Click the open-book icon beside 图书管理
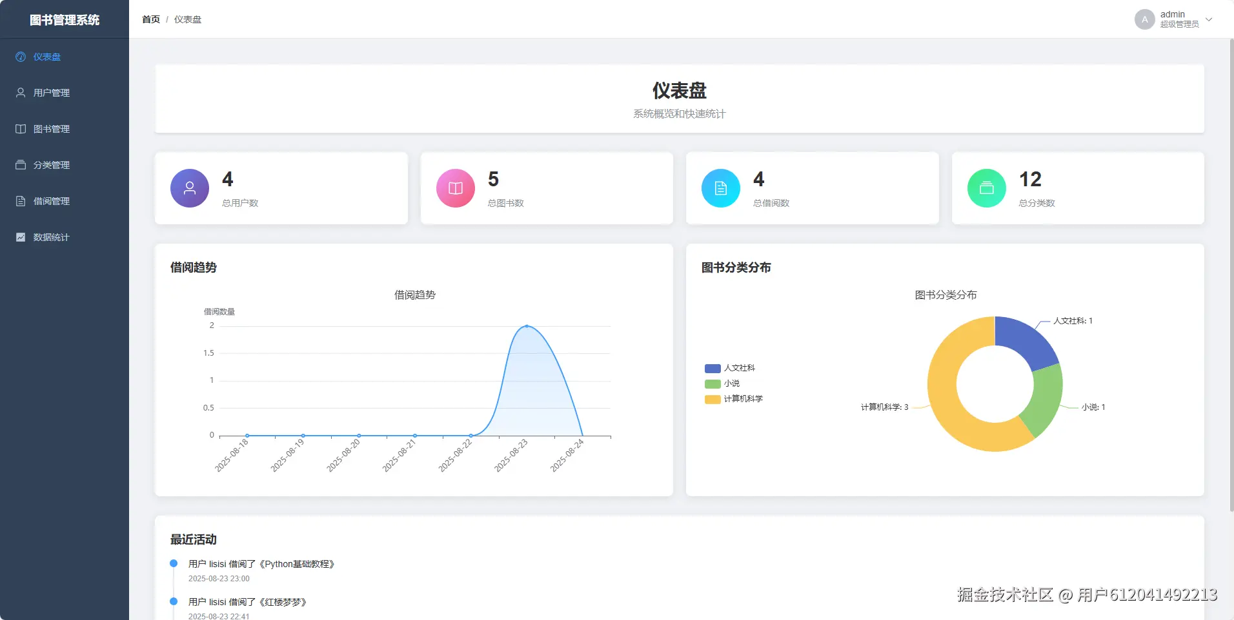 [21, 129]
